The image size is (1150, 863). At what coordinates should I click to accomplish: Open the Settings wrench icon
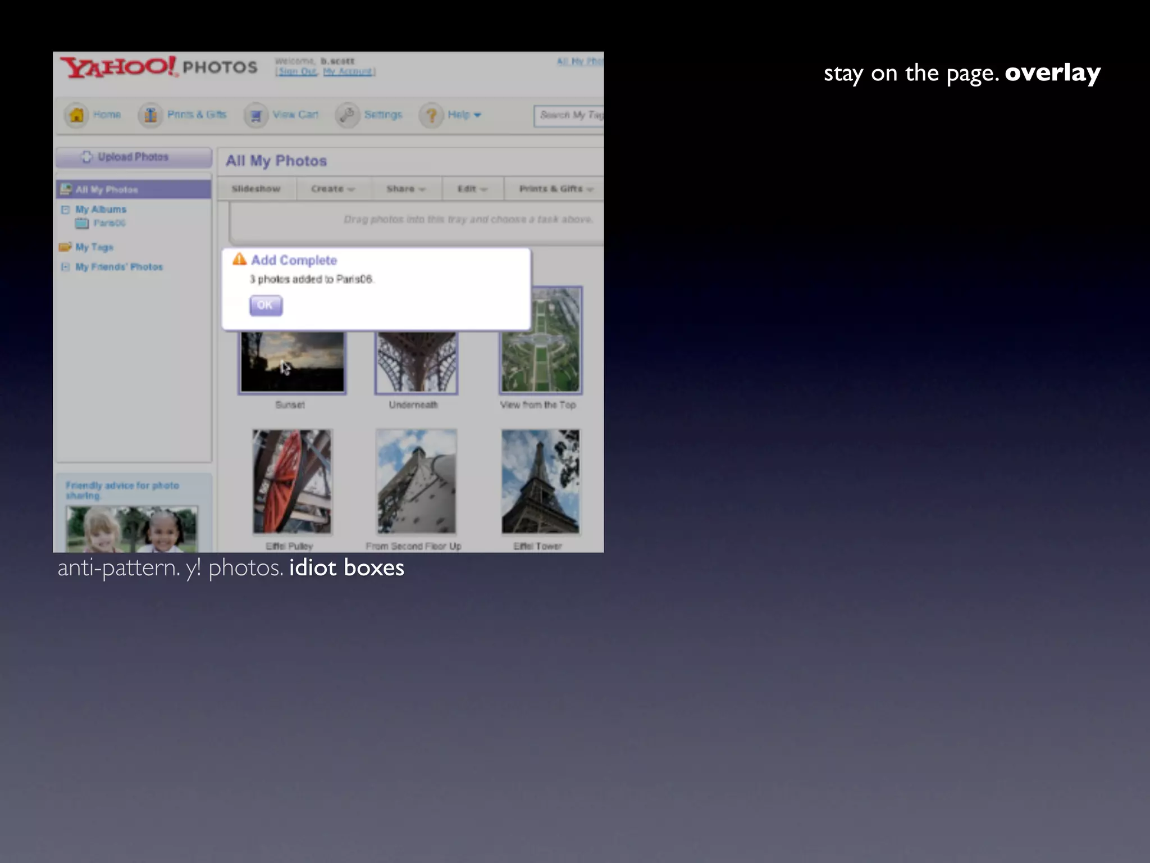[x=347, y=115]
